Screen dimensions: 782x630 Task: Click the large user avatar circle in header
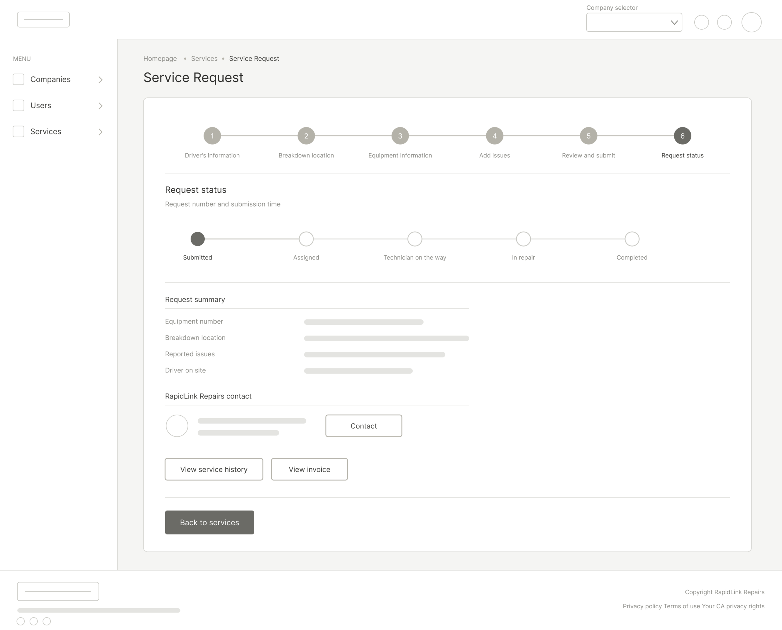tap(751, 22)
